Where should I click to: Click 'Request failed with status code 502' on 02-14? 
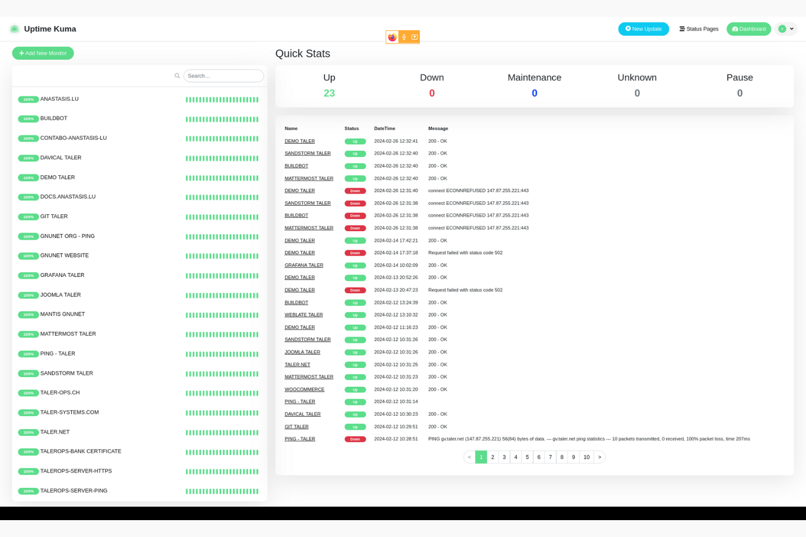pos(465,253)
